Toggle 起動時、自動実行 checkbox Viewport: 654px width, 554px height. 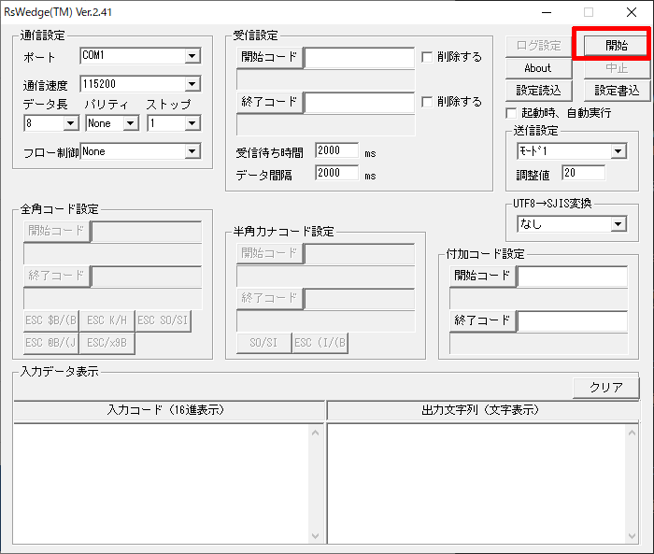[511, 113]
